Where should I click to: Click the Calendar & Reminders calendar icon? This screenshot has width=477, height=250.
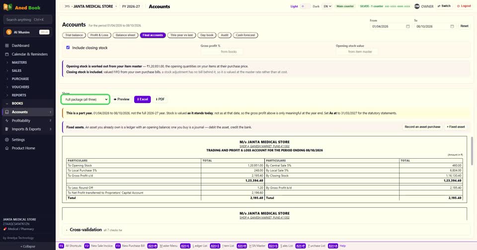point(6,54)
